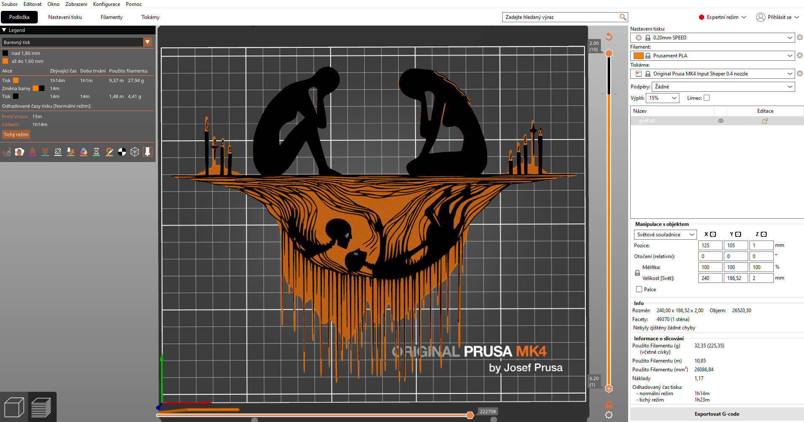Open the Přihlásit se account dropdown

pyautogui.click(x=778, y=17)
